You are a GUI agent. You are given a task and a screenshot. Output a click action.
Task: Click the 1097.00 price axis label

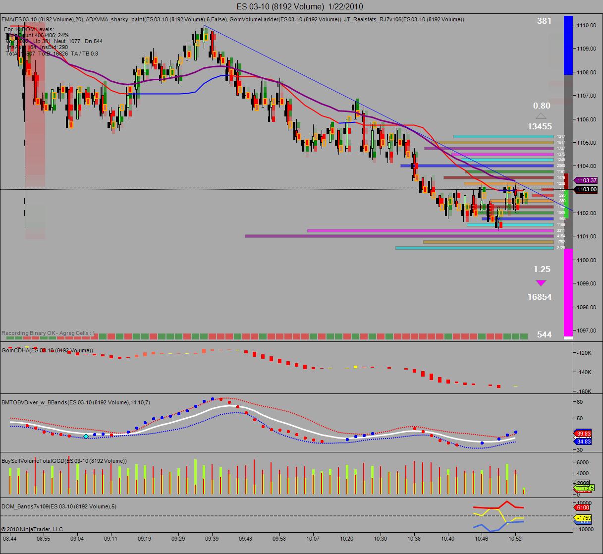point(586,331)
